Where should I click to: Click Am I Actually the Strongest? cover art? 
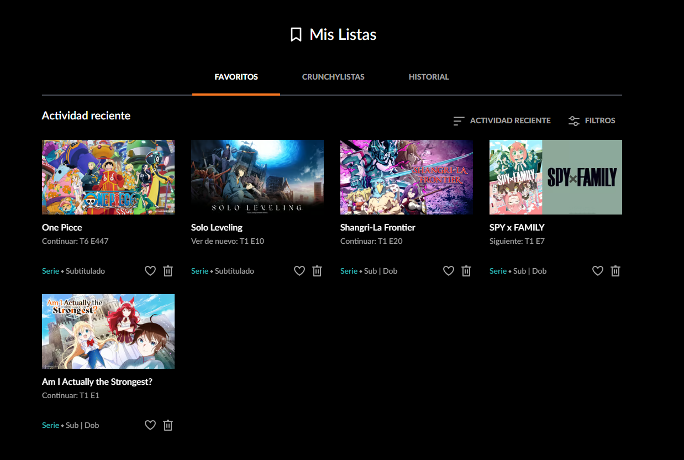click(108, 331)
